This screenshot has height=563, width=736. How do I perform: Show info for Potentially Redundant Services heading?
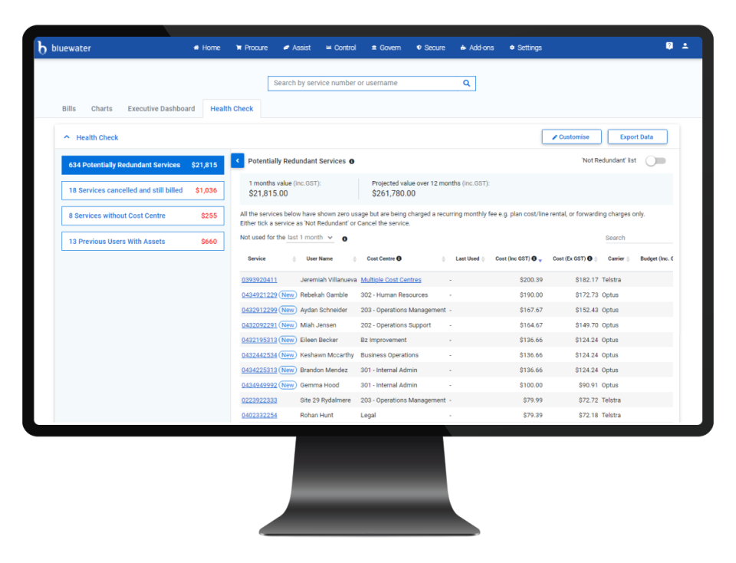point(352,162)
